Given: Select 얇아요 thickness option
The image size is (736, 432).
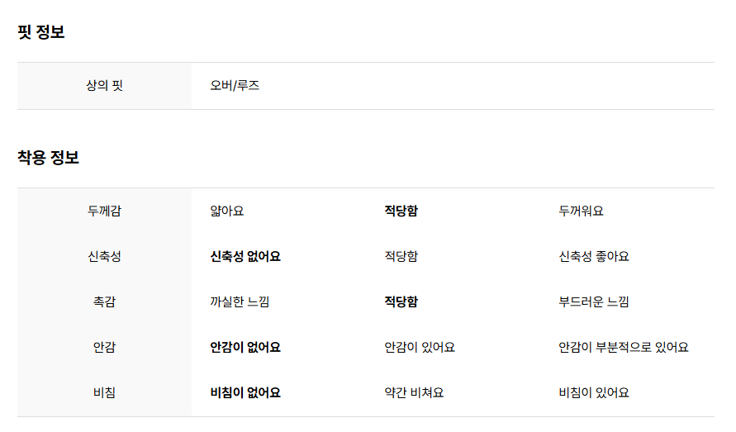Looking at the screenshot, I should coord(226,211).
